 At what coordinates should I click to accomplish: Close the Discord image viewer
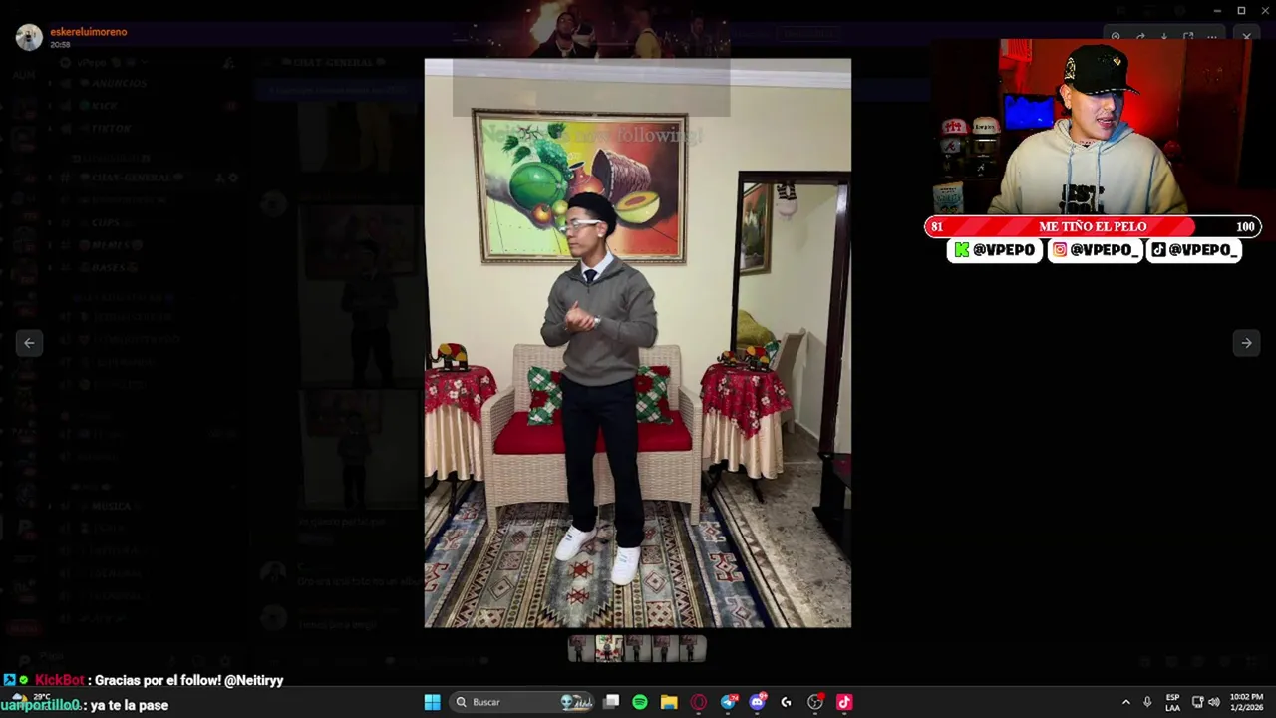pyautogui.click(x=1247, y=36)
